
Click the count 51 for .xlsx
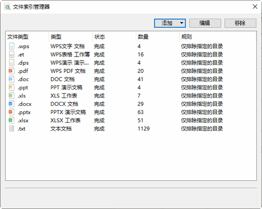coord(140,121)
